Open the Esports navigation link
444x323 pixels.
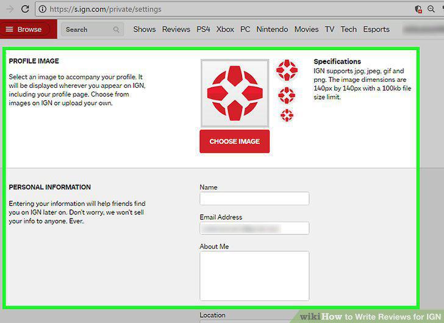pyautogui.click(x=376, y=29)
